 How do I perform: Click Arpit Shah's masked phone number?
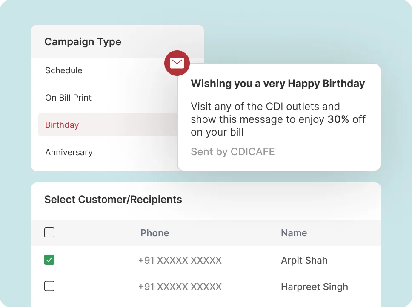coord(180,260)
